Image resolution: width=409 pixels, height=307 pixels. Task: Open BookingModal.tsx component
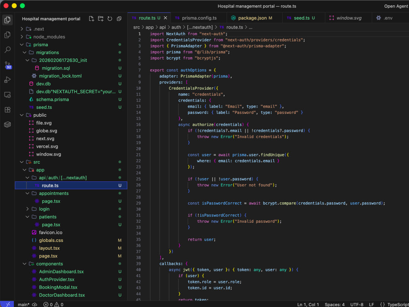[x=71, y=287]
